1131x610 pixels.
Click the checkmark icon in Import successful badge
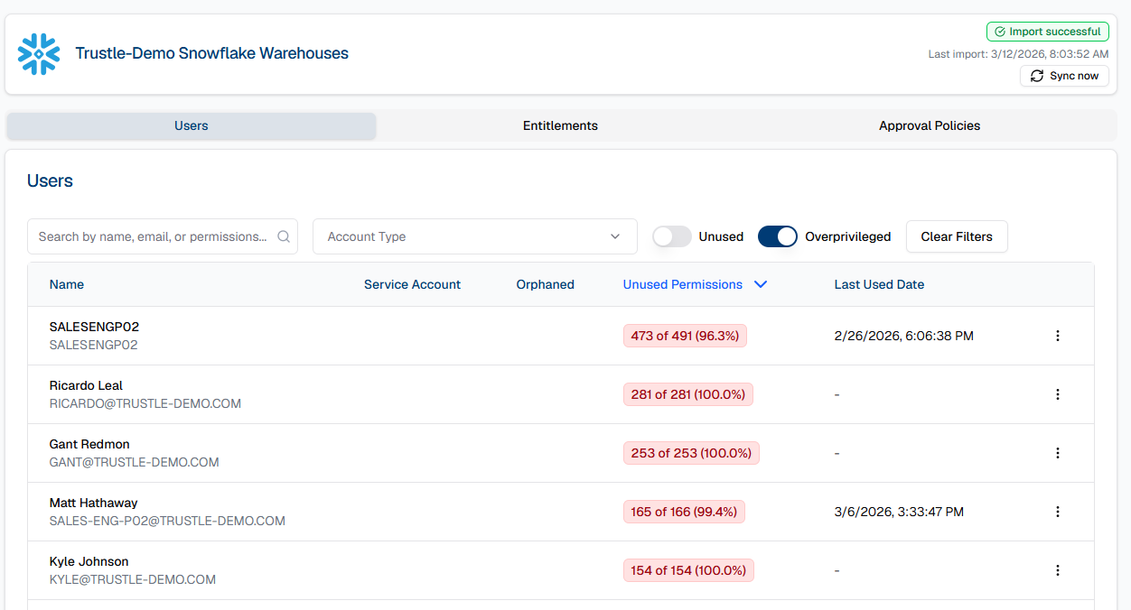tap(1000, 31)
